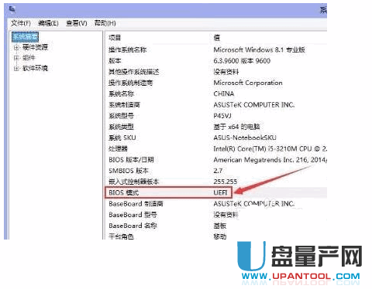Click the P45VJ value
This screenshot has width=372, height=289.
222,116
